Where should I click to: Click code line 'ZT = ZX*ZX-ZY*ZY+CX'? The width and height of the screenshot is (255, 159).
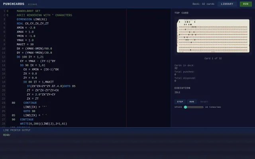(x=43, y=90)
